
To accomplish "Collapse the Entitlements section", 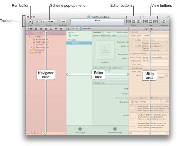I will coord(94,83).
